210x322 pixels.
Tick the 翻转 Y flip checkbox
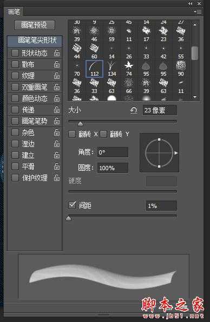click(103, 135)
